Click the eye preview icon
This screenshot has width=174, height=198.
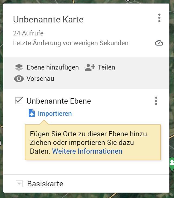19,79
